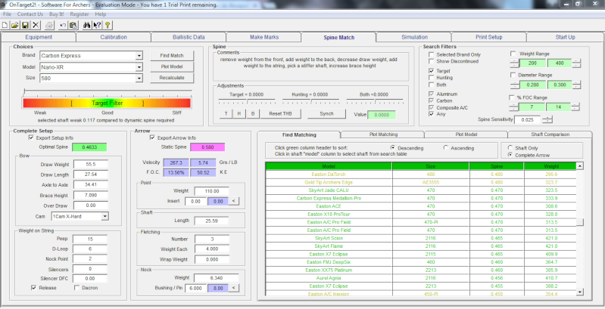Open the Brand dropdown Carbon Express
The width and height of the screenshot is (605, 309).
click(139, 56)
